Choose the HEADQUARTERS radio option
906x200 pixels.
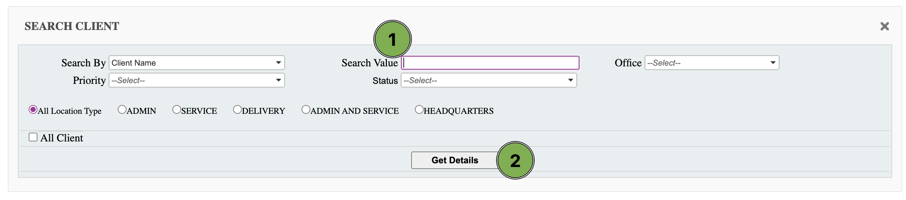(x=419, y=110)
